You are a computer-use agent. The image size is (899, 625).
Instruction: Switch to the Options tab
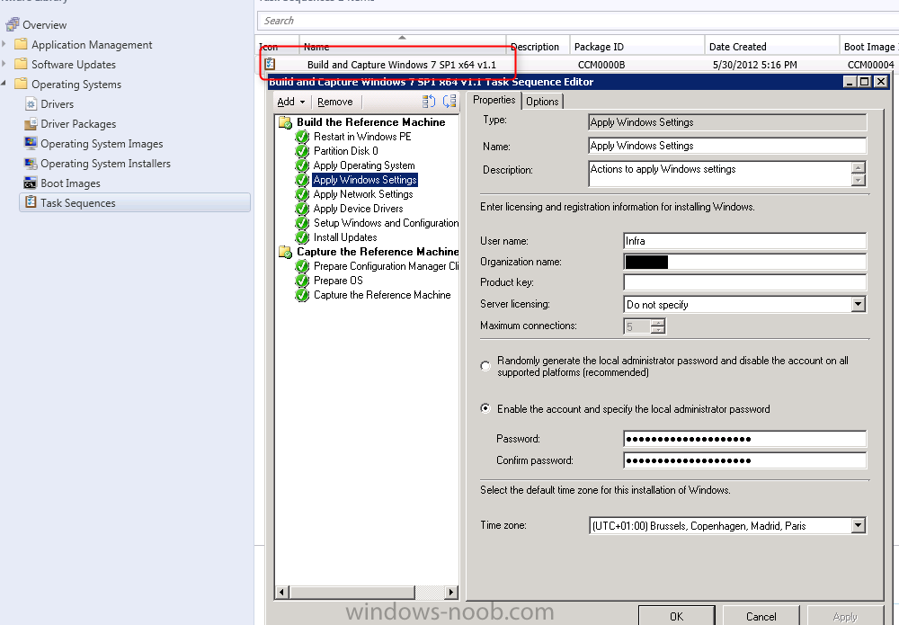click(x=542, y=102)
